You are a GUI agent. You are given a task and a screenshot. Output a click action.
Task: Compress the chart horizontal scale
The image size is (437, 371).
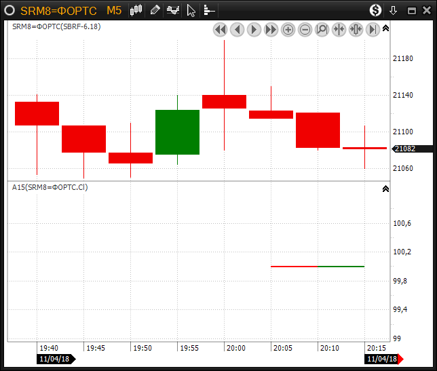[x=339, y=29]
